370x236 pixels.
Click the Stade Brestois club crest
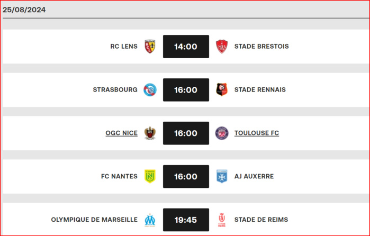click(x=222, y=47)
